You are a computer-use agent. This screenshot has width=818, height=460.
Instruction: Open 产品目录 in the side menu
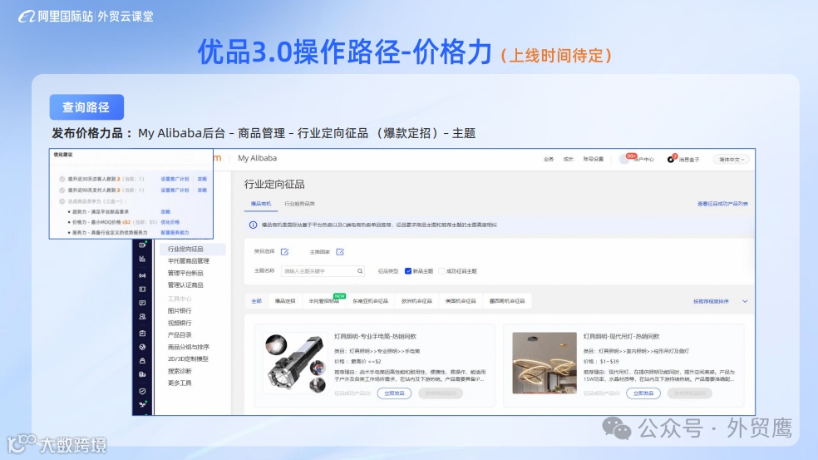coord(180,334)
